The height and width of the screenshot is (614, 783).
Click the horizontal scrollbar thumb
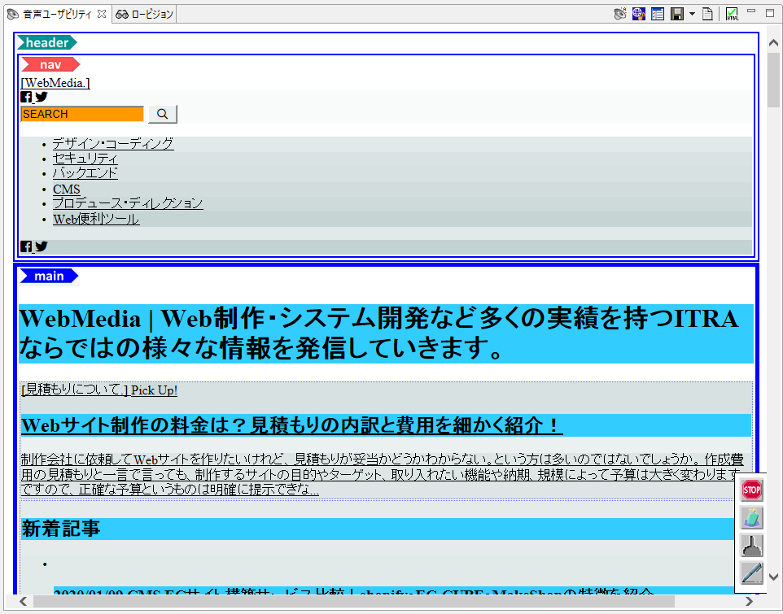(353, 602)
